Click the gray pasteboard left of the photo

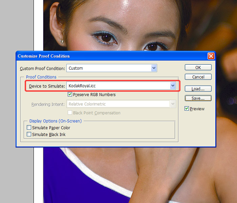(17, 27)
